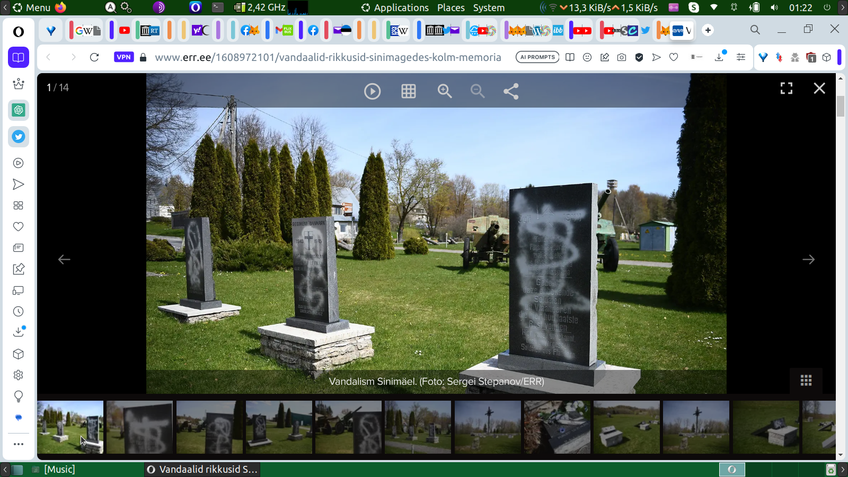Switch to the active ERR tab
The height and width of the screenshot is (477, 848).
tap(682, 30)
